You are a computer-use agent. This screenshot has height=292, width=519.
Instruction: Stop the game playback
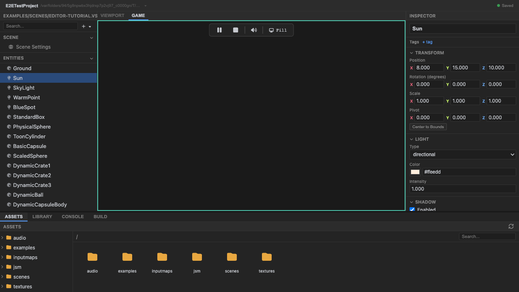236,30
